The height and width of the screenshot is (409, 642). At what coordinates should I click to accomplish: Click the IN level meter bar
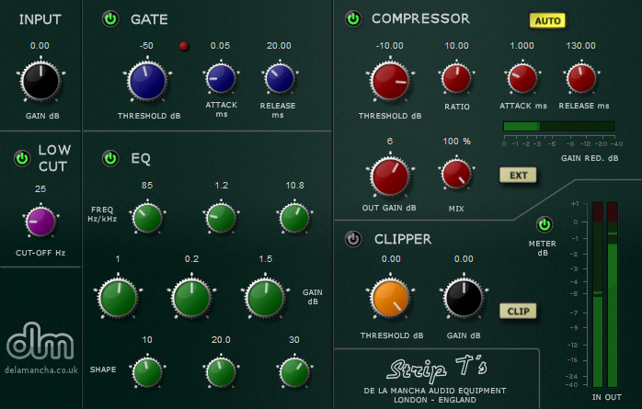point(597,294)
